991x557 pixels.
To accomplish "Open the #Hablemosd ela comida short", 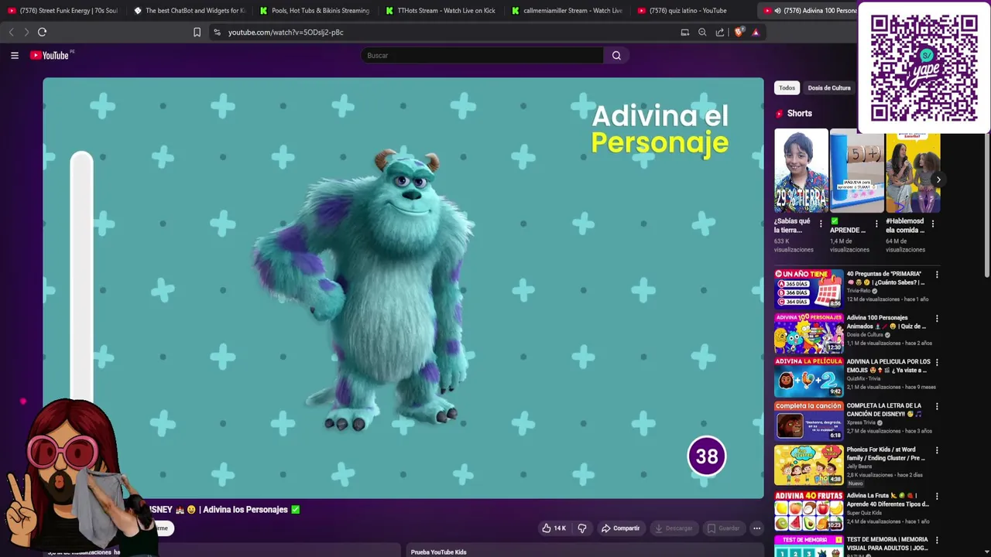I will click(x=913, y=171).
